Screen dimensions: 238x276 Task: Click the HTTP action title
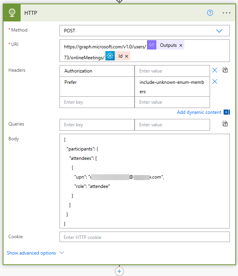(x=31, y=13)
